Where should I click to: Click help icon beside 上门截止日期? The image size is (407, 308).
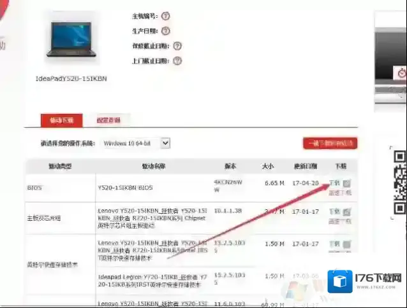177,61
